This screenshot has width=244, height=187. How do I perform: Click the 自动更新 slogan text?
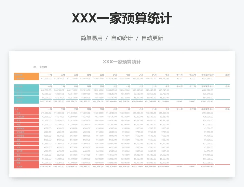152,38
